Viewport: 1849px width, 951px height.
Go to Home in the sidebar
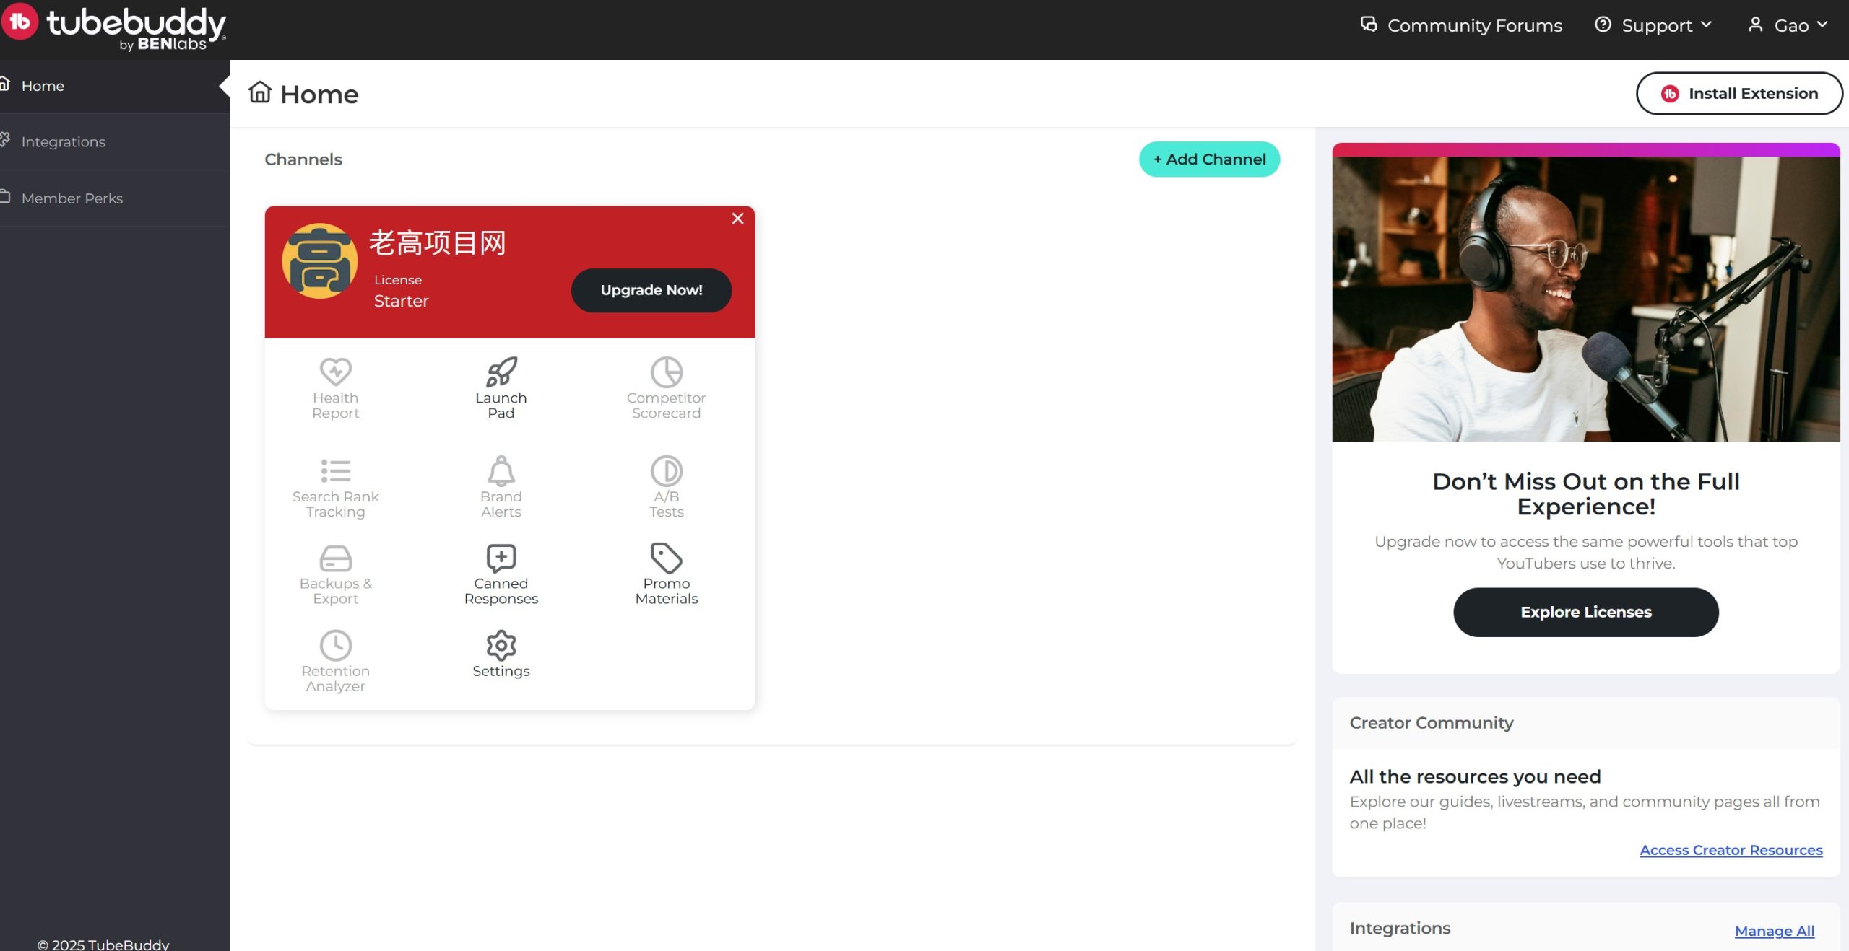(x=115, y=86)
